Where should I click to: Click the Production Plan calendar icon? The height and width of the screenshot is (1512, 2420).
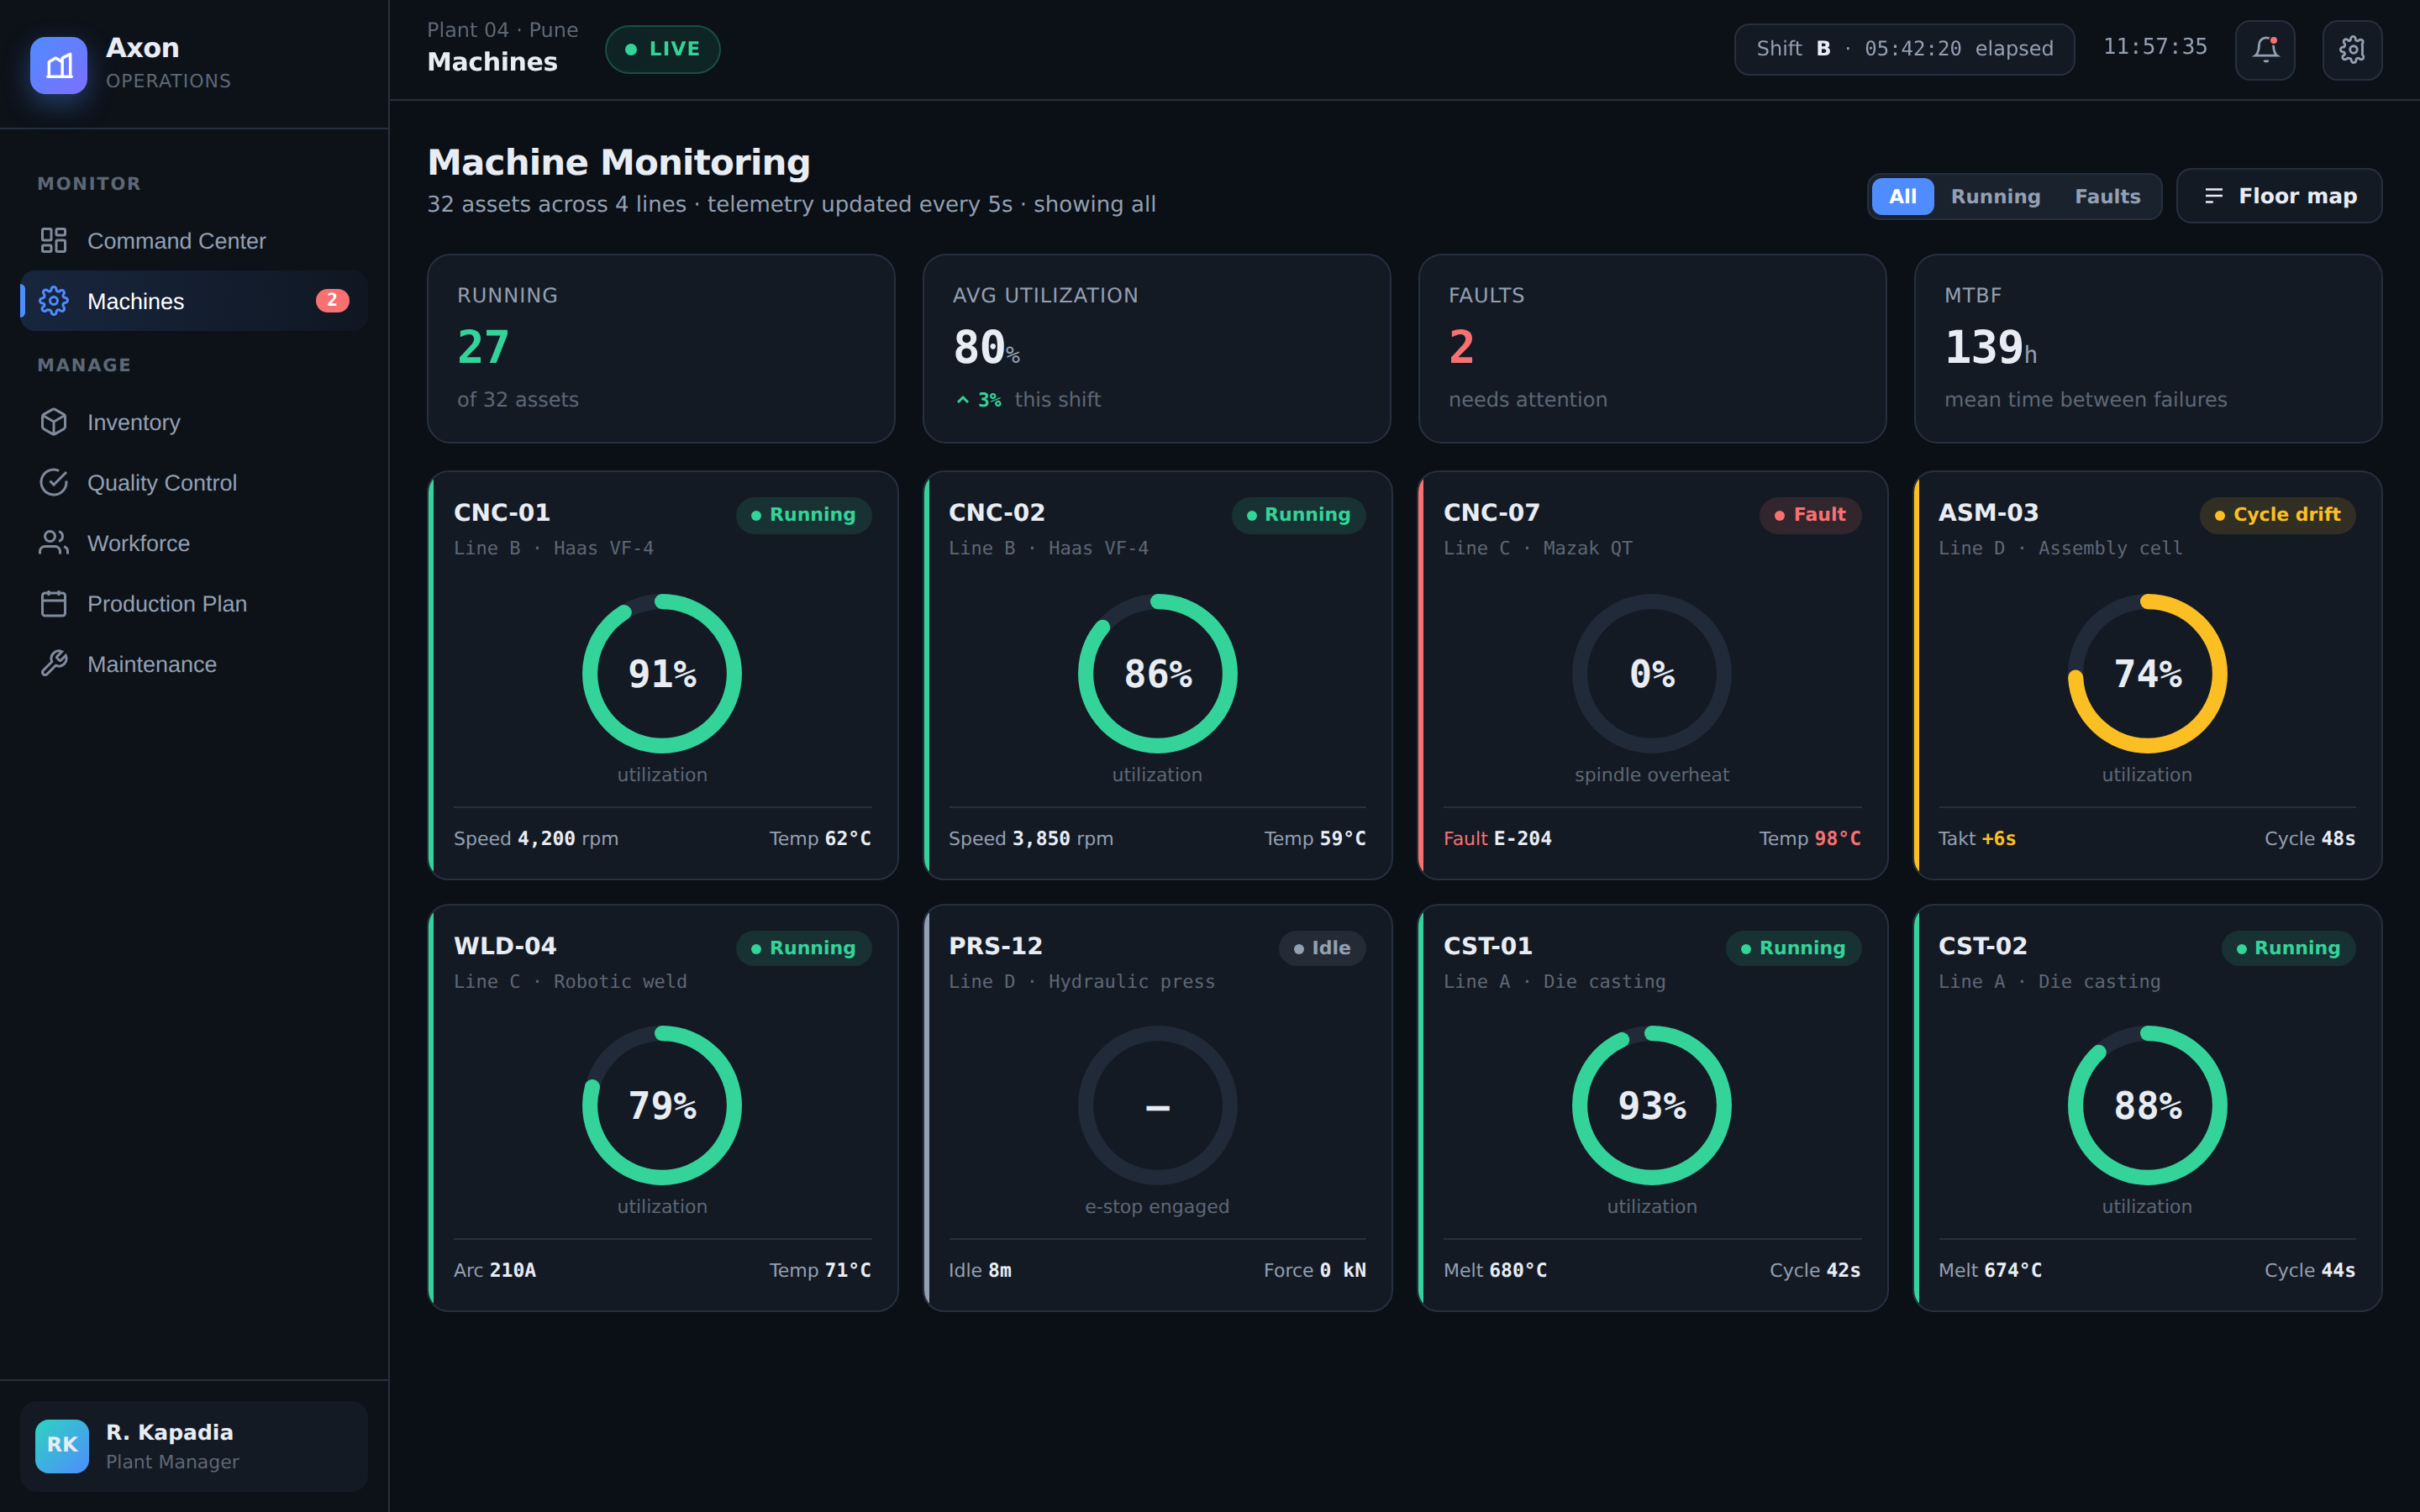pos(54,604)
